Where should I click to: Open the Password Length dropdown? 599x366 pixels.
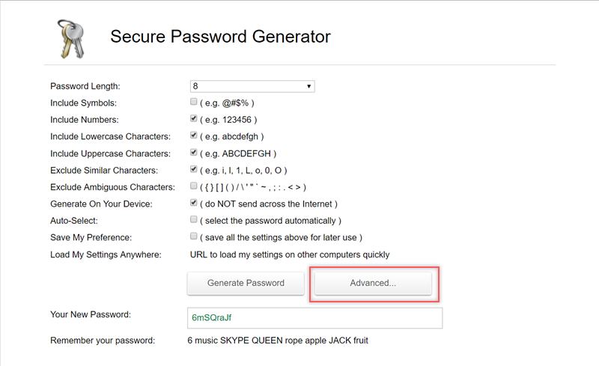click(252, 86)
